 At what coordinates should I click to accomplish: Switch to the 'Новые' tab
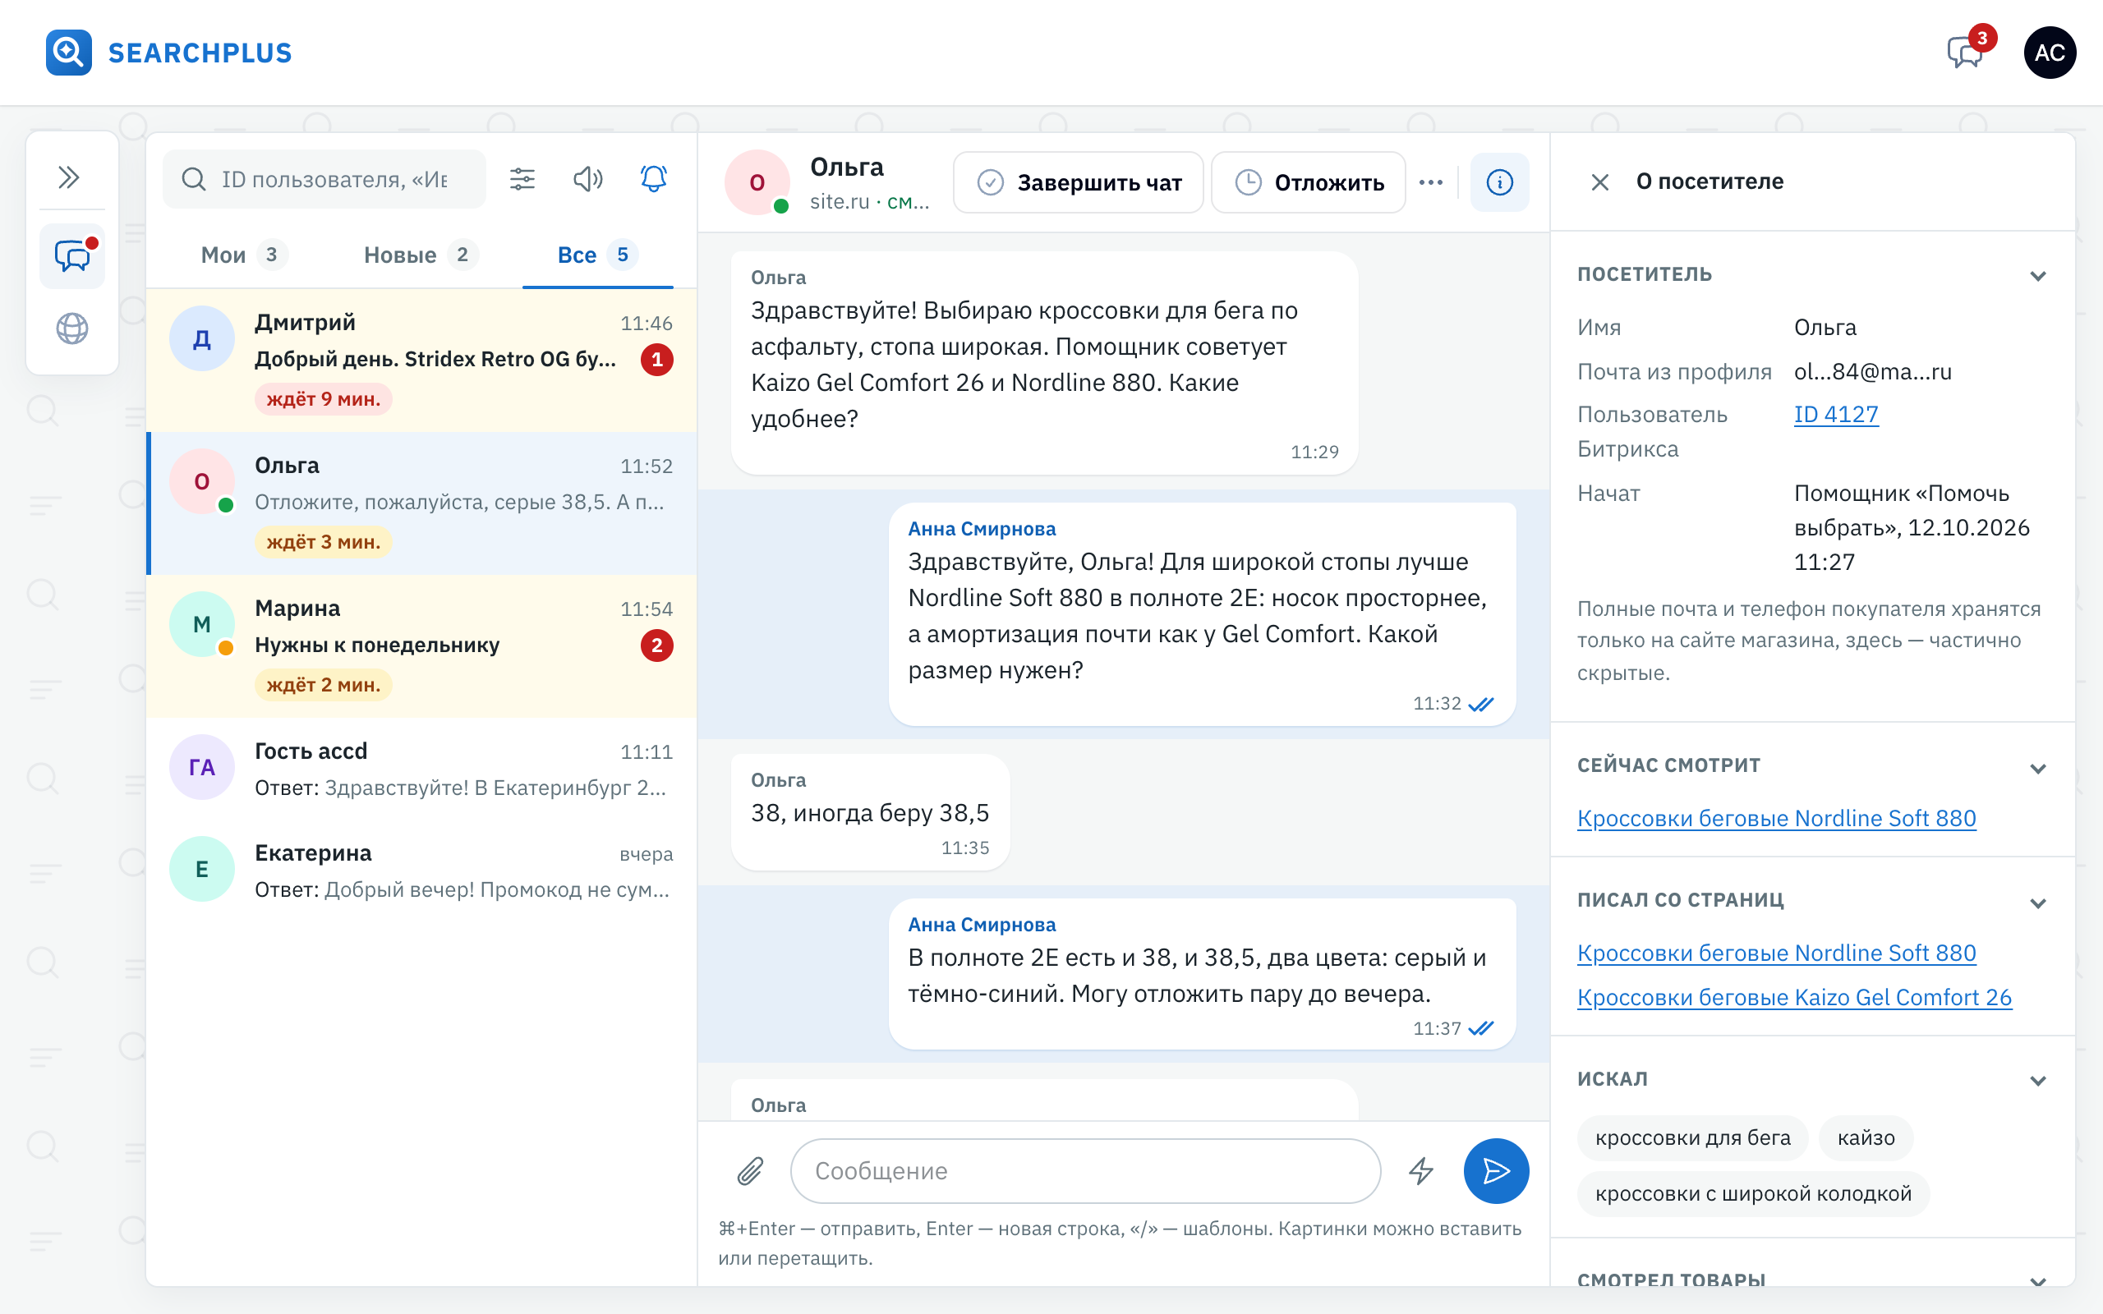420,255
